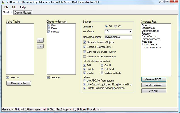The height and width of the screenshot is (113, 180).
Task: Toggle Generate Data Access Layer checkbox
Action: [85, 52]
